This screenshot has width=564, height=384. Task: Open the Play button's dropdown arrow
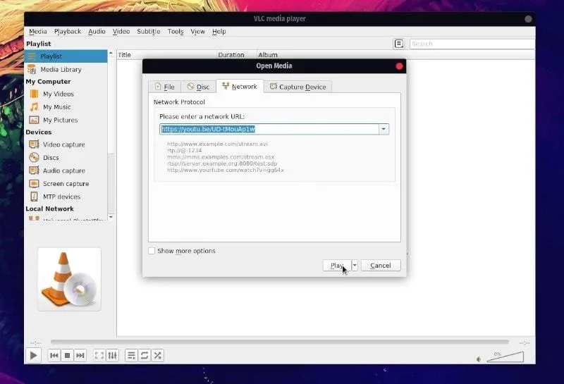coord(355,265)
